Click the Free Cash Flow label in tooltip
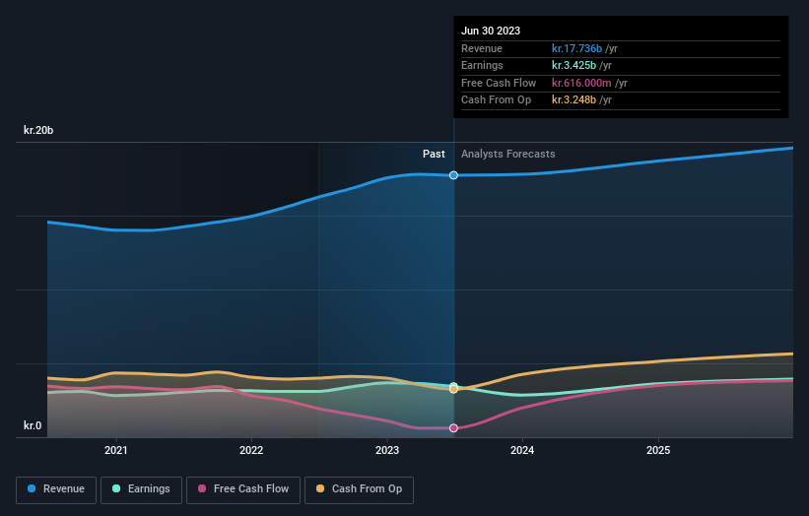The height and width of the screenshot is (516, 809). point(499,83)
